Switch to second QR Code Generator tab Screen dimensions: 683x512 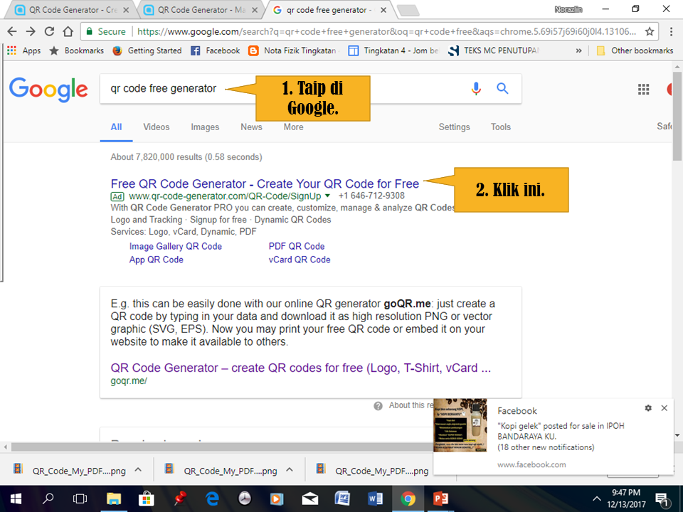point(201,10)
